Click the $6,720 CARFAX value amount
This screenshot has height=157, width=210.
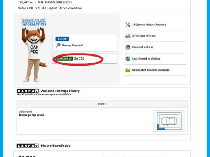pos(79,59)
